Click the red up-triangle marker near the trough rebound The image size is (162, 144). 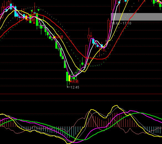click(x=88, y=64)
